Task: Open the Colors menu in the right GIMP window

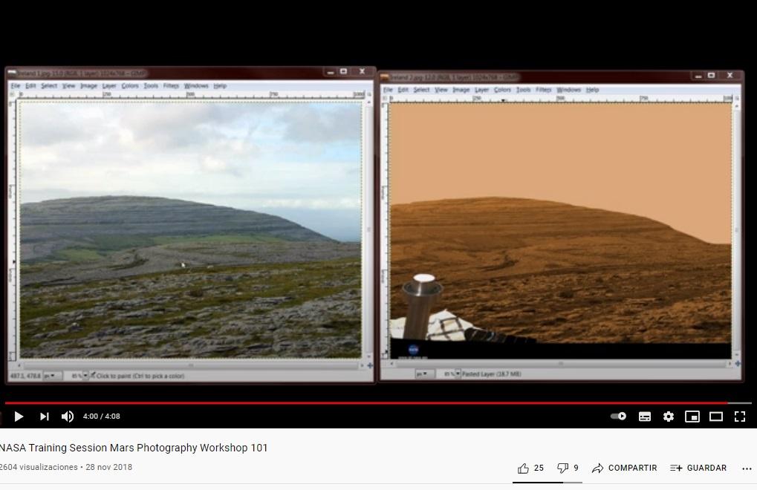Action: pyautogui.click(x=503, y=90)
